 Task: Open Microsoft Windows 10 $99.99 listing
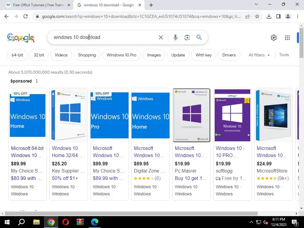coord(108,152)
